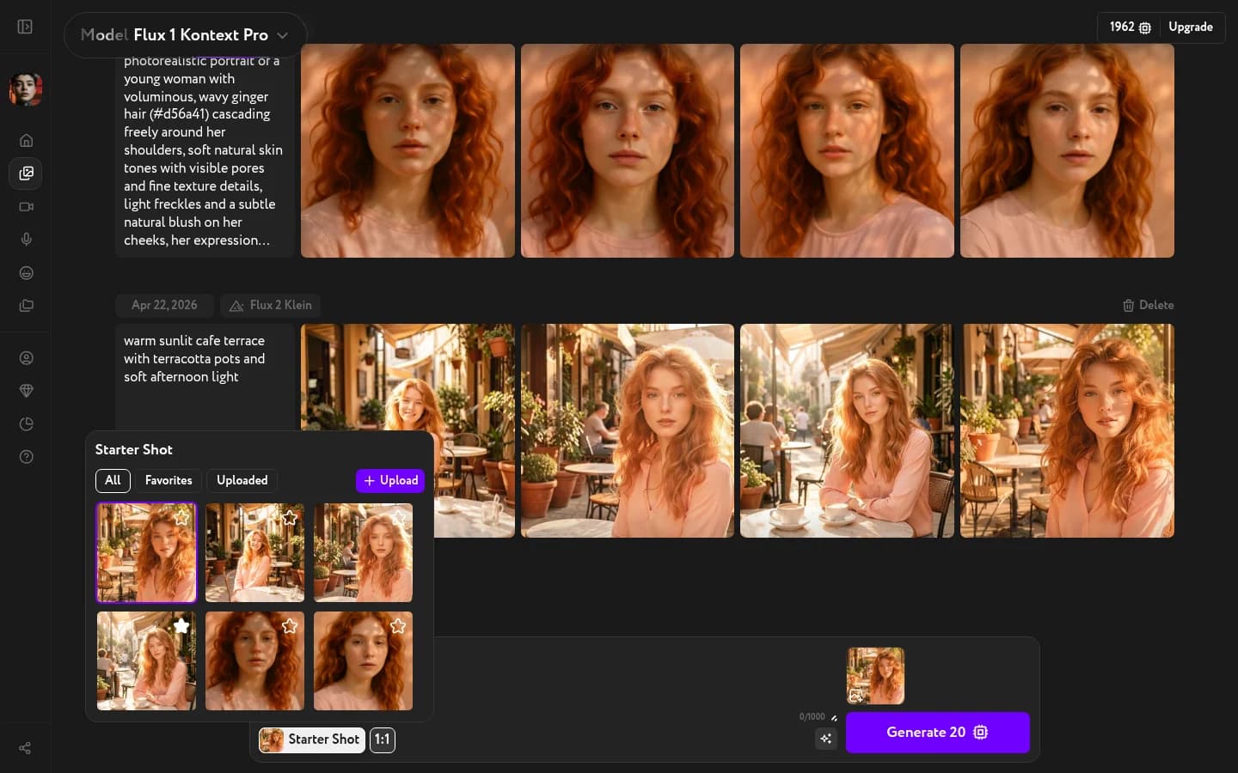This screenshot has height=773, width=1238.
Task: Click the diamond premium icon in sidebar
Action: [26, 391]
